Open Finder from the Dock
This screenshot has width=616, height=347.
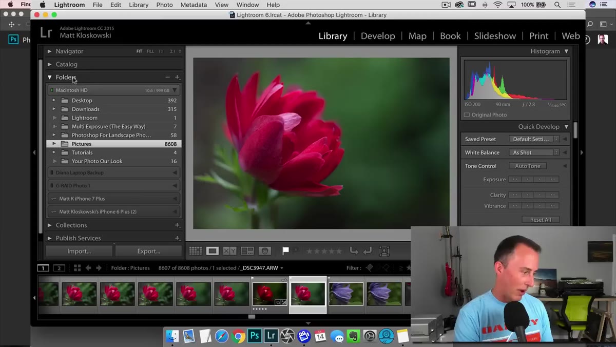tap(172, 336)
